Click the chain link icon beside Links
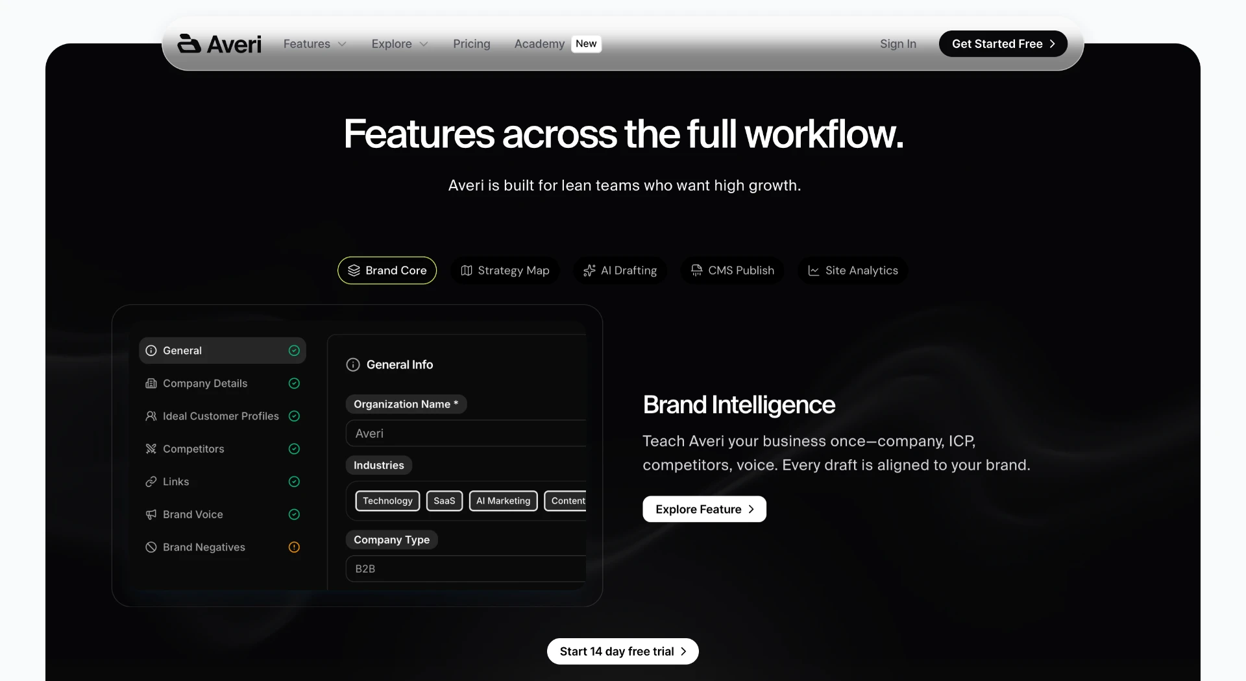This screenshot has height=681, width=1246. coord(151,481)
